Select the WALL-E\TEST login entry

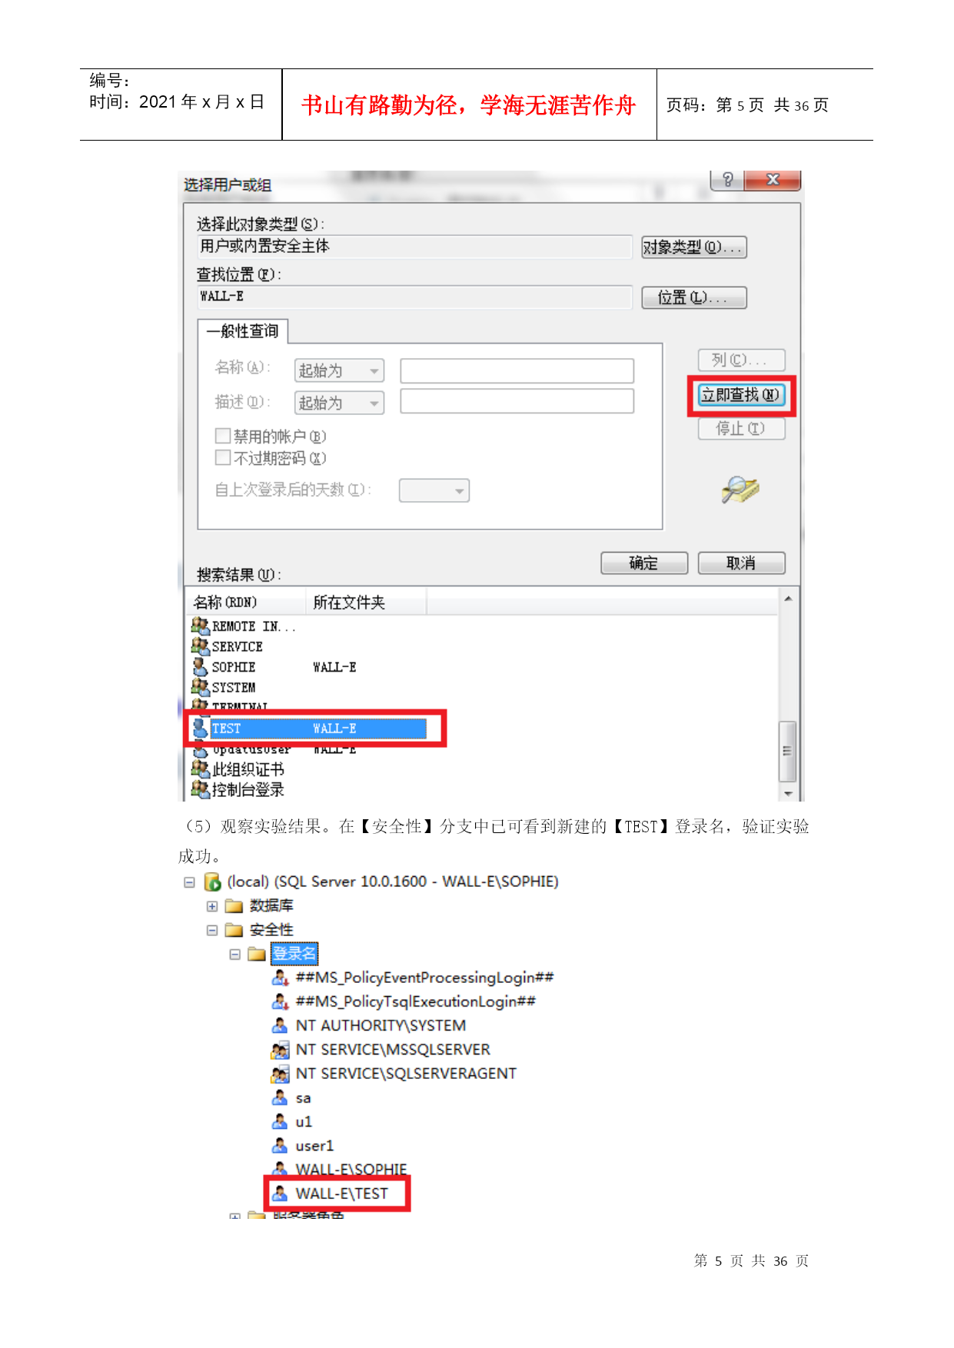click(x=341, y=1194)
